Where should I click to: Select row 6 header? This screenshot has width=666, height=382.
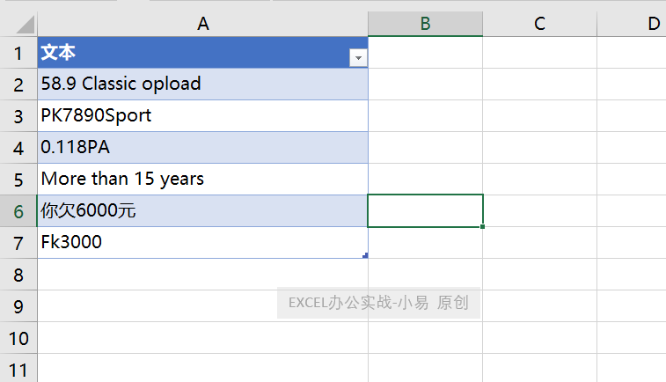(x=18, y=211)
